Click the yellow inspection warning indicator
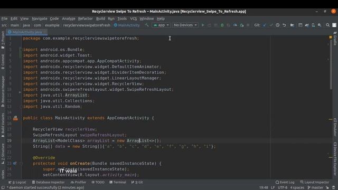338x190 pixels. click(x=331, y=37)
